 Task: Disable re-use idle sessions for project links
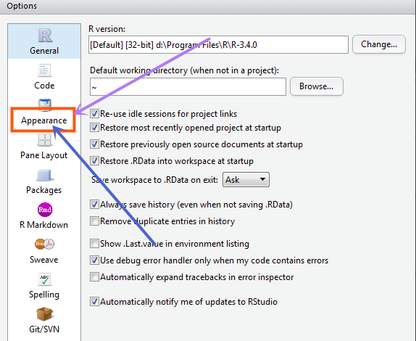point(94,114)
